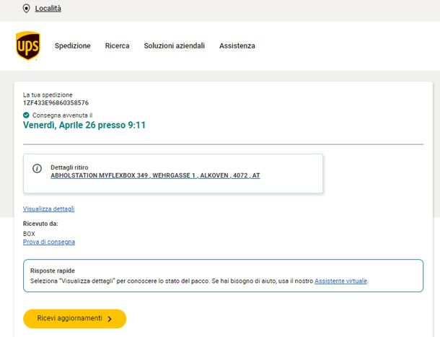Click the Risposte rapide heading
Viewport: 440px width, 337px height.
tap(53, 271)
